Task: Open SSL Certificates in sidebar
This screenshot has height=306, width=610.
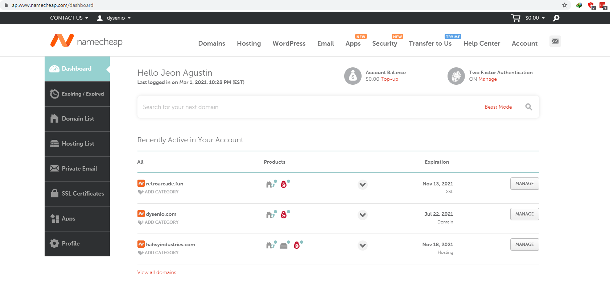Action: tap(77, 194)
